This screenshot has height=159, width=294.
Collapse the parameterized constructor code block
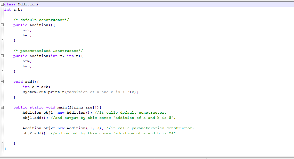pos(2,56)
